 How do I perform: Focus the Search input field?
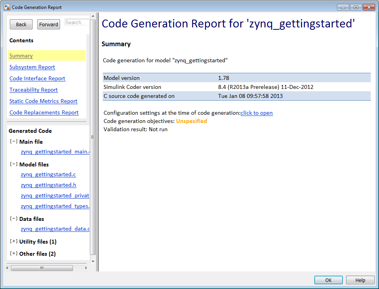[77, 22]
